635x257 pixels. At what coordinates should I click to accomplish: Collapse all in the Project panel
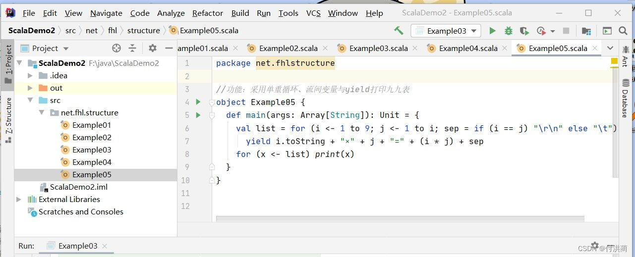132,48
